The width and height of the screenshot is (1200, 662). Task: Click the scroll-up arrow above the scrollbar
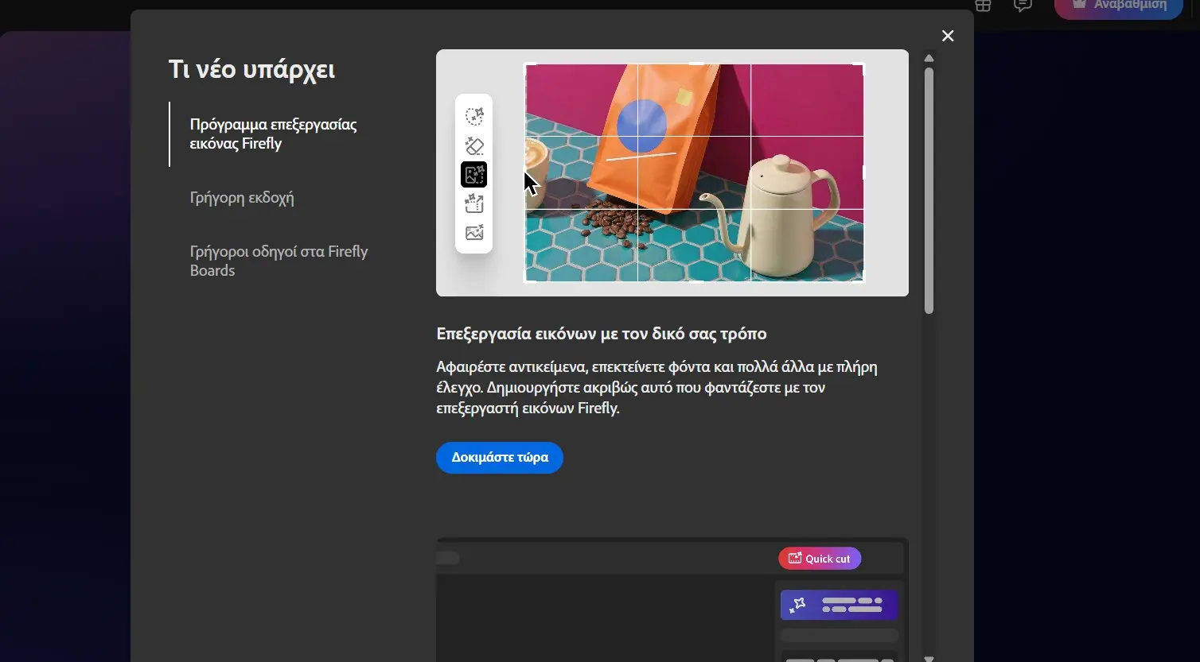[928, 57]
